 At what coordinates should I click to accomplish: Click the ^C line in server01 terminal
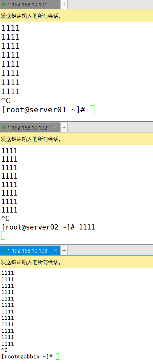click(x=6, y=101)
